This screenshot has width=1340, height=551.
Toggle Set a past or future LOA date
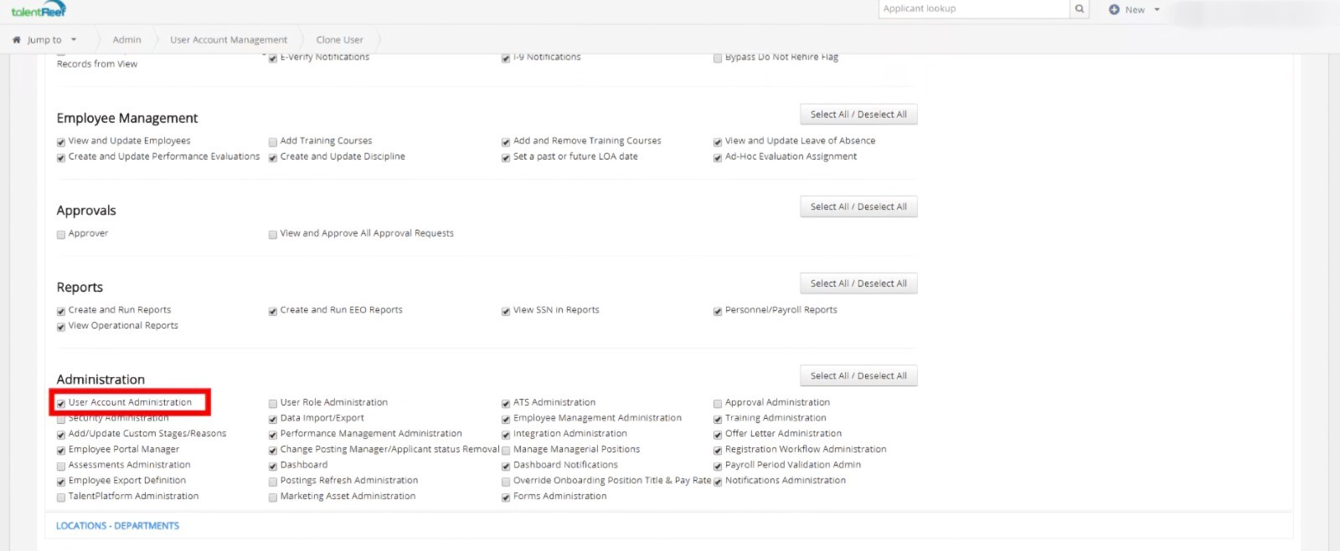click(x=506, y=158)
